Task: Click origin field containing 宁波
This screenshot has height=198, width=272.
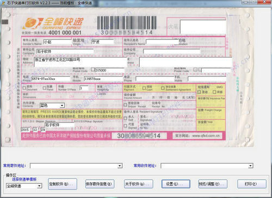Action: point(103,42)
